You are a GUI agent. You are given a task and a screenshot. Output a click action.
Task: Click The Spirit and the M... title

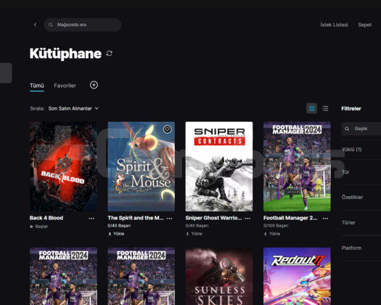136,218
